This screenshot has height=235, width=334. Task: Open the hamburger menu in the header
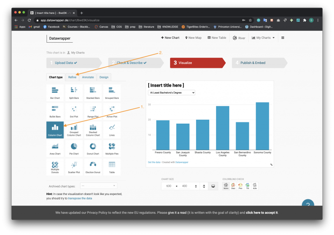tap(283, 38)
